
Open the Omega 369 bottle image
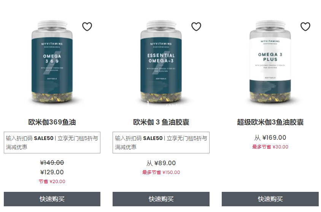pos(52,61)
